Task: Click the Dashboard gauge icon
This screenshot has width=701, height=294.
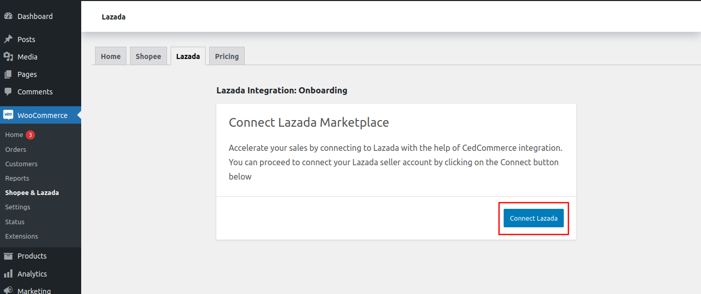Action: (8, 16)
